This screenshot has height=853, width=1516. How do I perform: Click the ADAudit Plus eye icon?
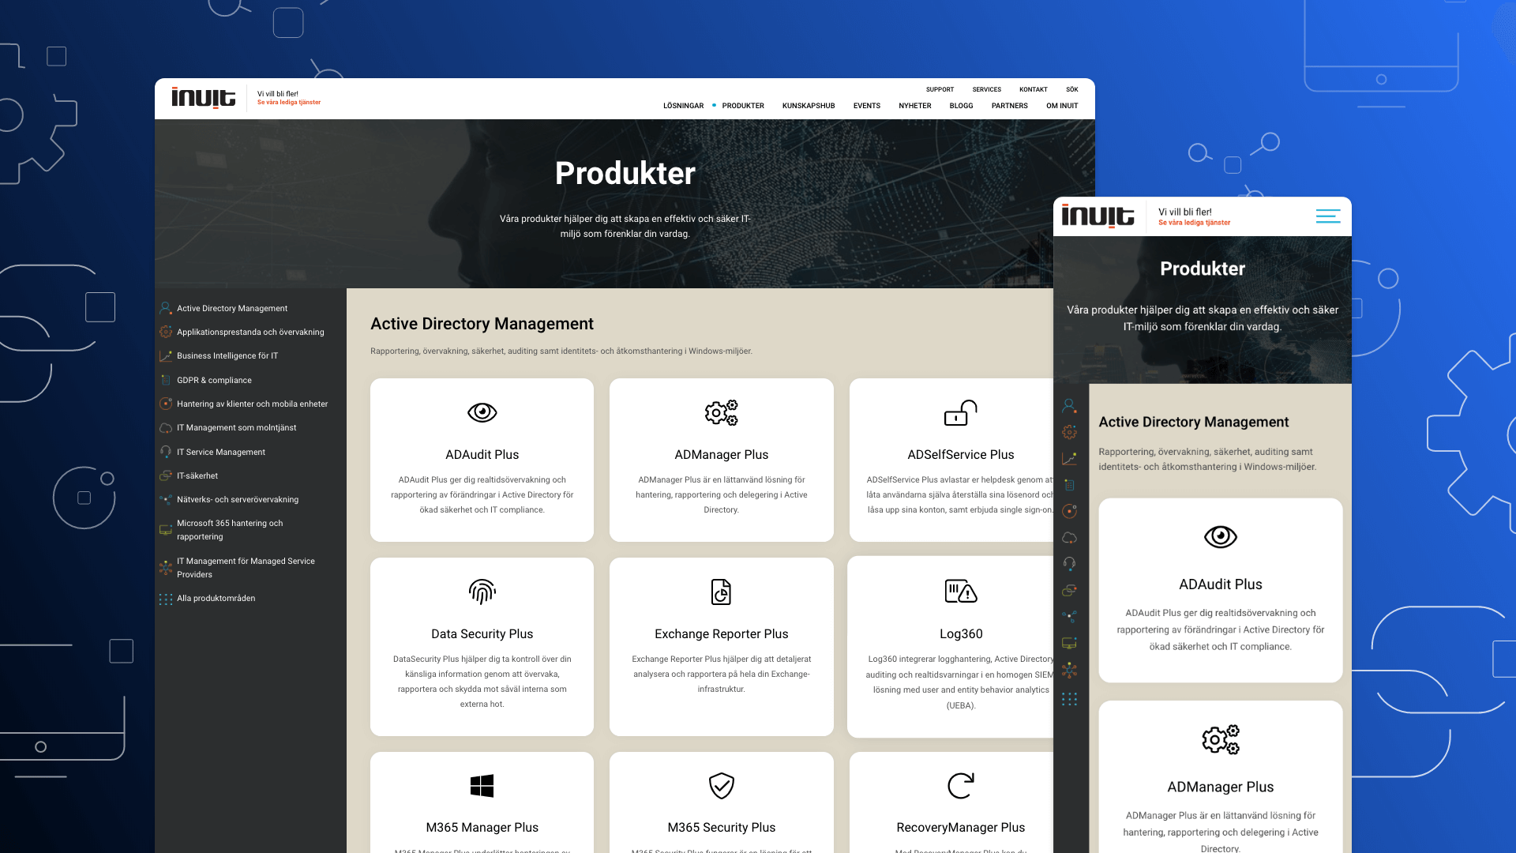click(x=482, y=412)
